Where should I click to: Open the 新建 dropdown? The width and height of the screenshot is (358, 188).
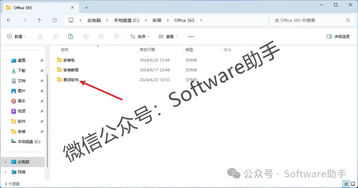(x=17, y=36)
